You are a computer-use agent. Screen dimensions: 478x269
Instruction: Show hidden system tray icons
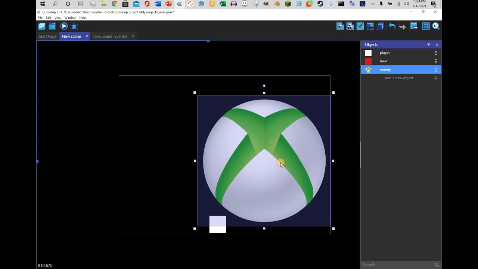[373, 4]
